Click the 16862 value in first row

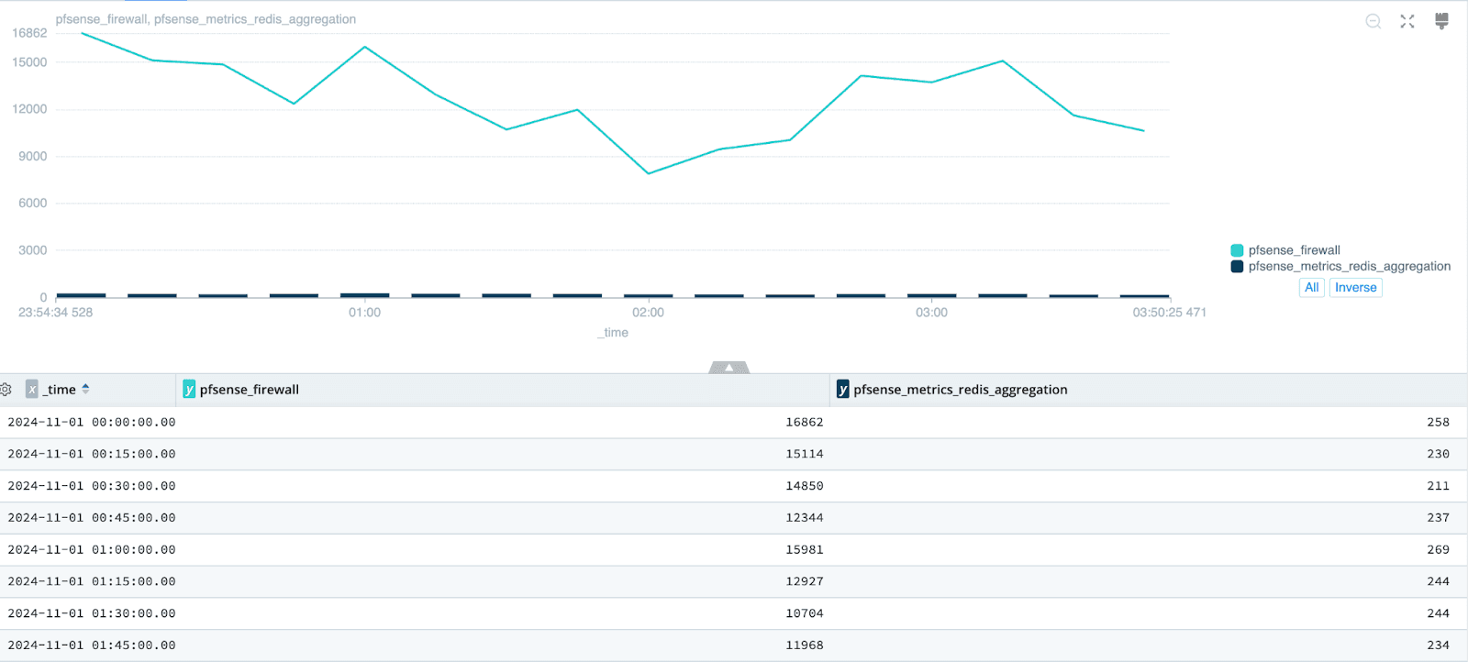(804, 423)
